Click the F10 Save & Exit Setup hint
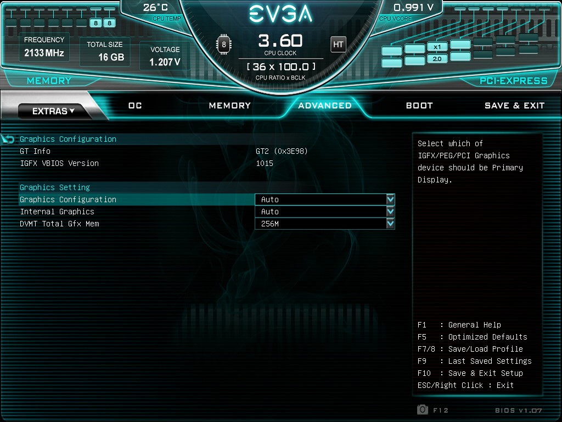Image resolution: width=562 pixels, height=422 pixels. (x=470, y=373)
